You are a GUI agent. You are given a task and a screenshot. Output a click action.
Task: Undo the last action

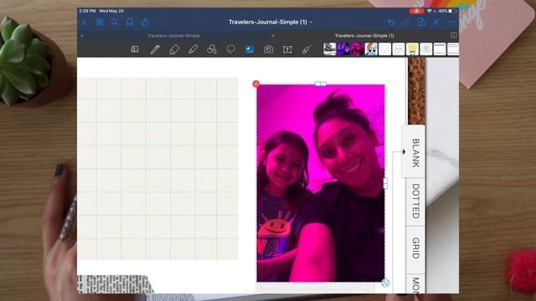click(391, 23)
